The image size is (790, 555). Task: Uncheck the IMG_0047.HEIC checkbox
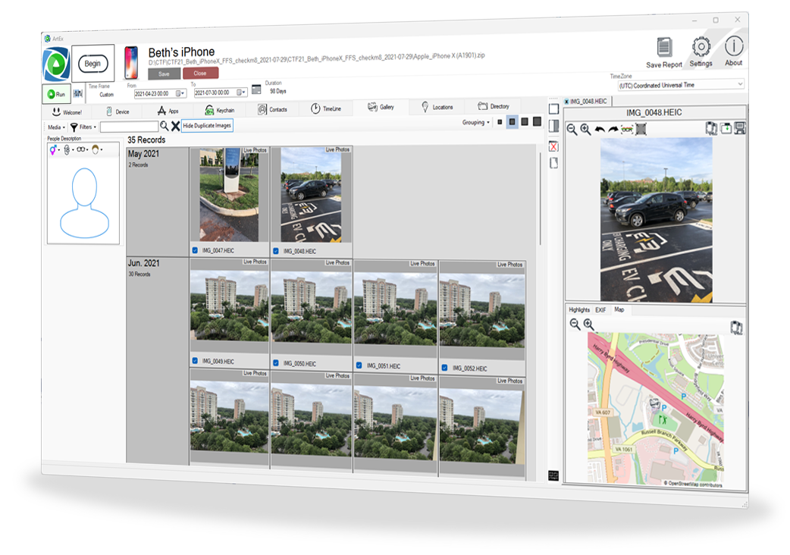pos(196,250)
